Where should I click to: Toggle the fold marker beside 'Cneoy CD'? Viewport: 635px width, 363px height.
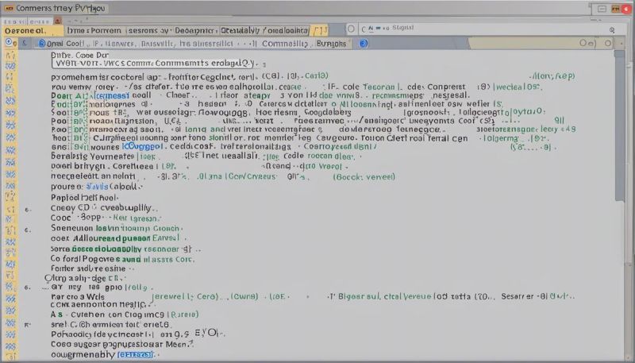coord(27,210)
